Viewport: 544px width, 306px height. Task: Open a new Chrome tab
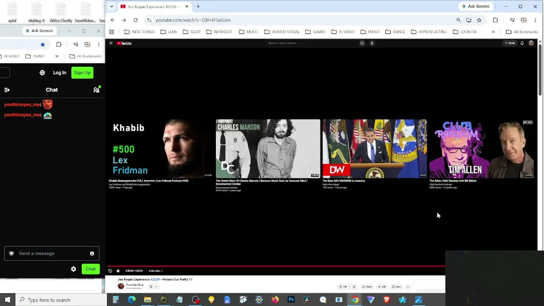(198, 6)
